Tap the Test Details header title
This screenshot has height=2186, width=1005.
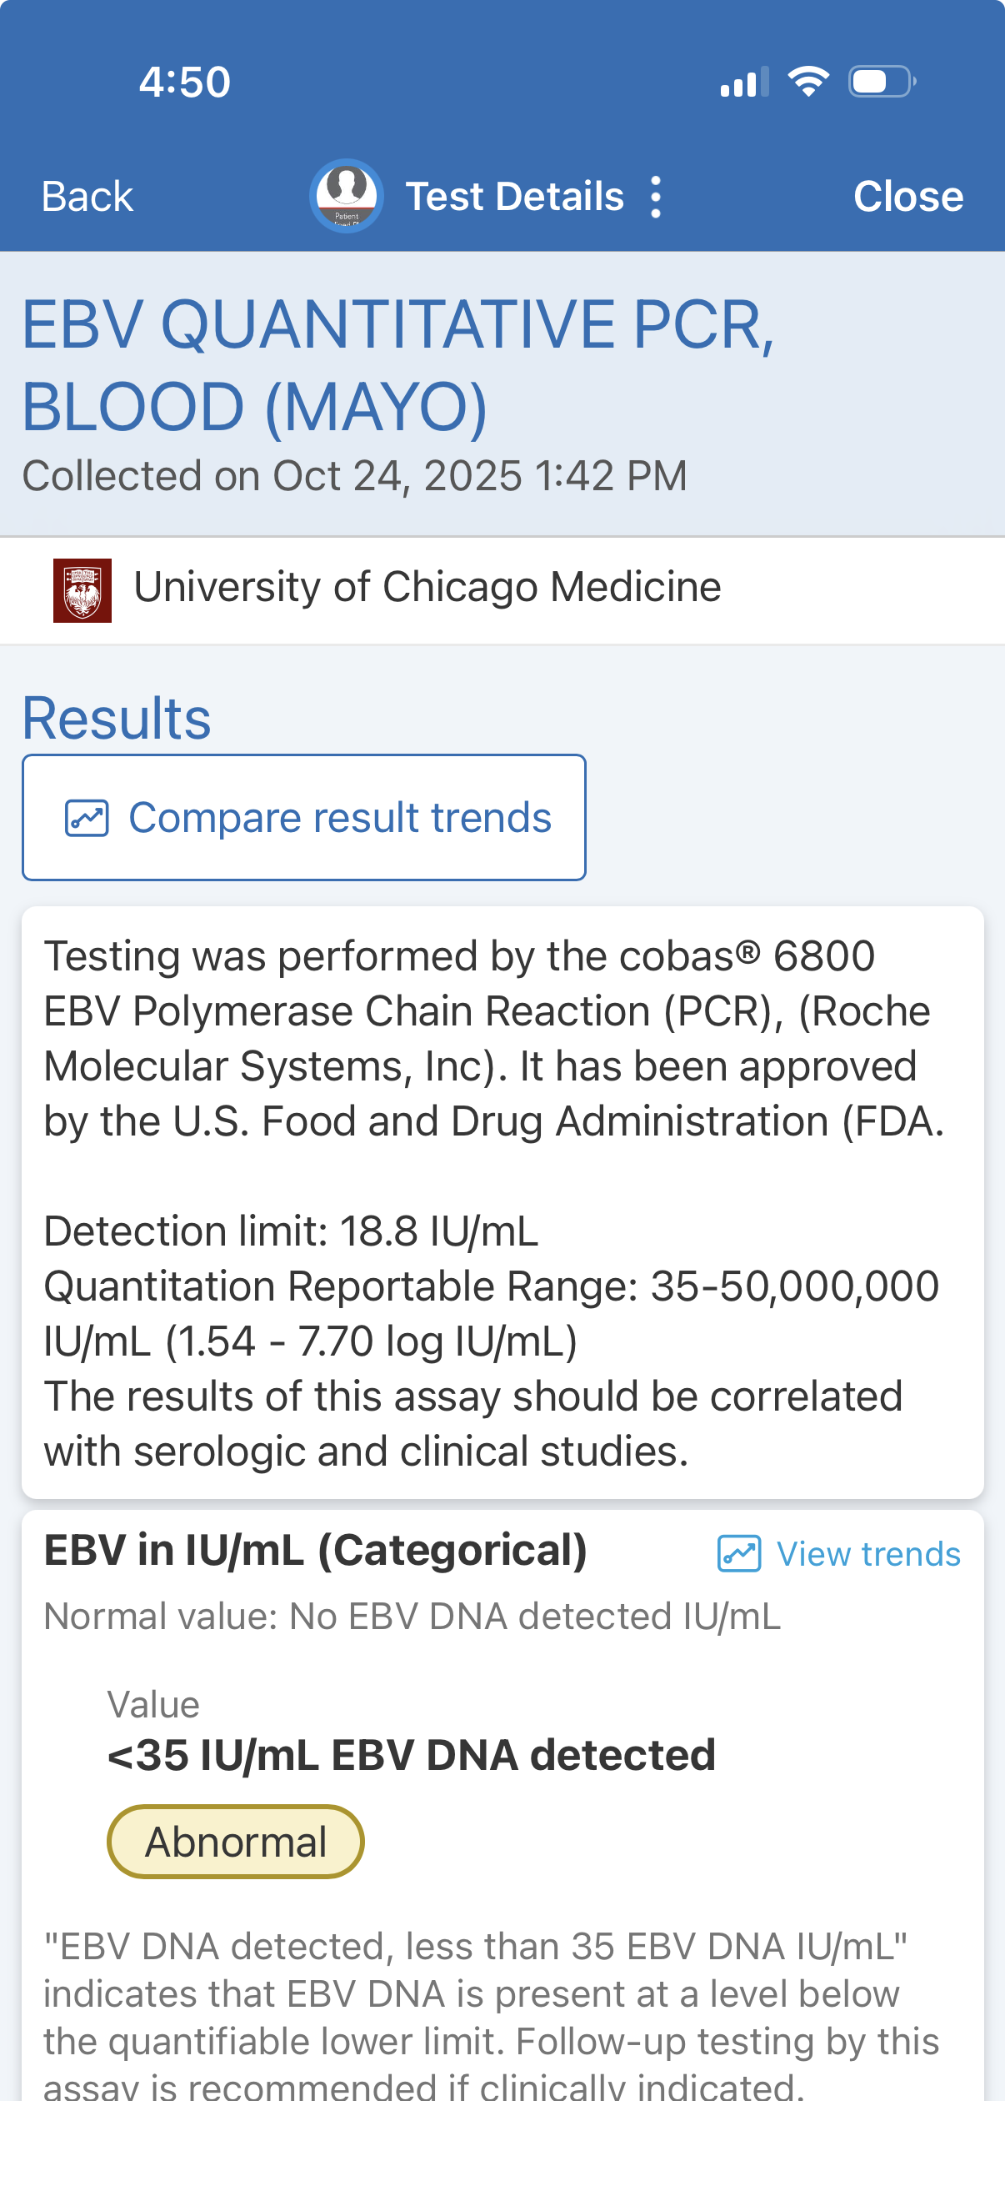tap(515, 197)
